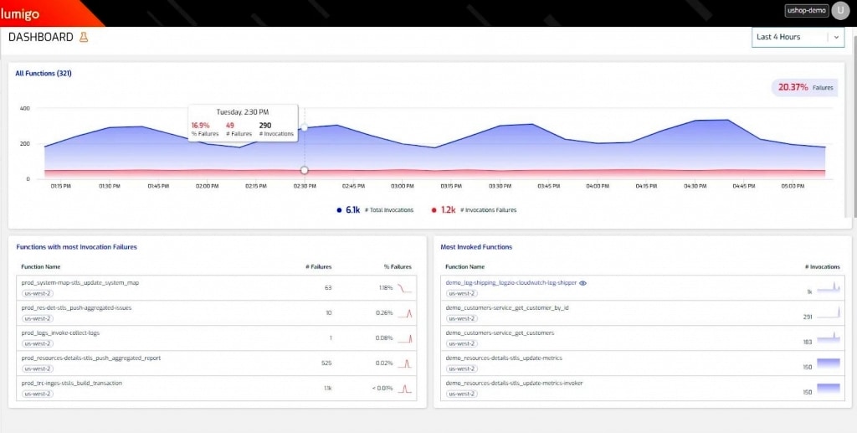The width and height of the screenshot is (857, 433).
Task: Click the 6.1k Total Invocations value
Action: (x=353, y=210)
